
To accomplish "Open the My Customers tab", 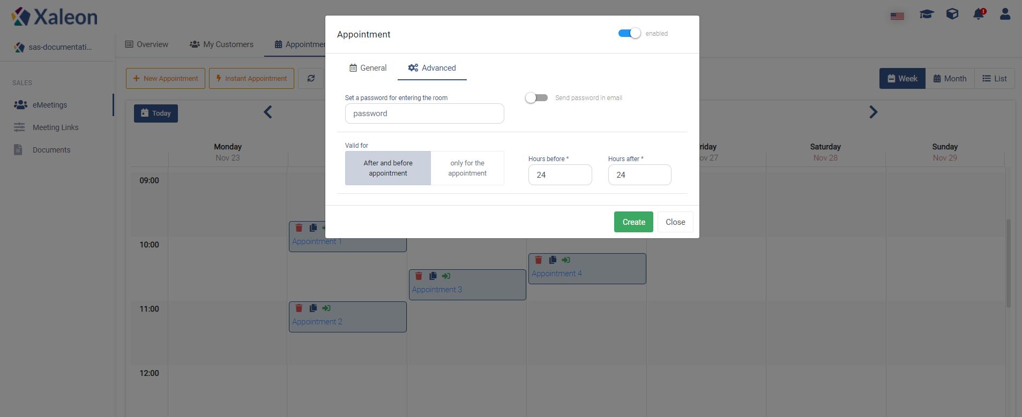I will pos(221,44).
